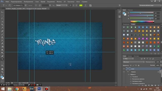
Task: Open the font size dropdown
Action: tap(50, 5)
